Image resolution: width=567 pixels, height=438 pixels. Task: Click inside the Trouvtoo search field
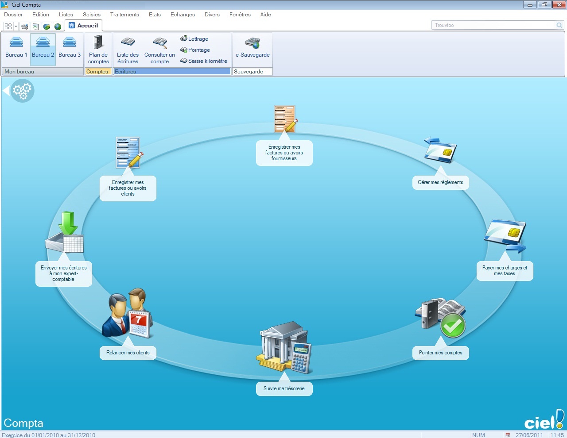click(x=493, y=25)
